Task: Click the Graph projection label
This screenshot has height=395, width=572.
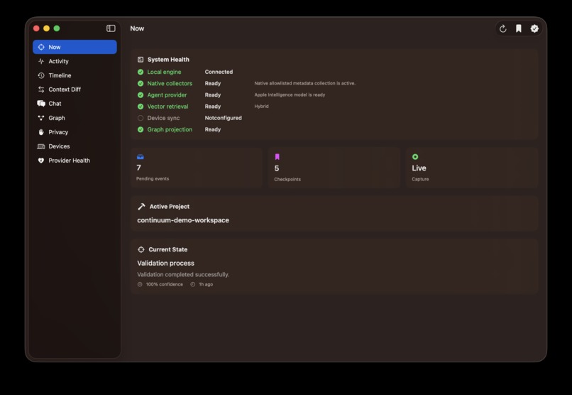Action: (x=170, y=129)
